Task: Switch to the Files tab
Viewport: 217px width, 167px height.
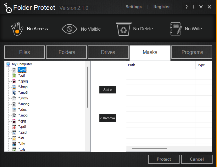Action: click(x=25, y=52)
